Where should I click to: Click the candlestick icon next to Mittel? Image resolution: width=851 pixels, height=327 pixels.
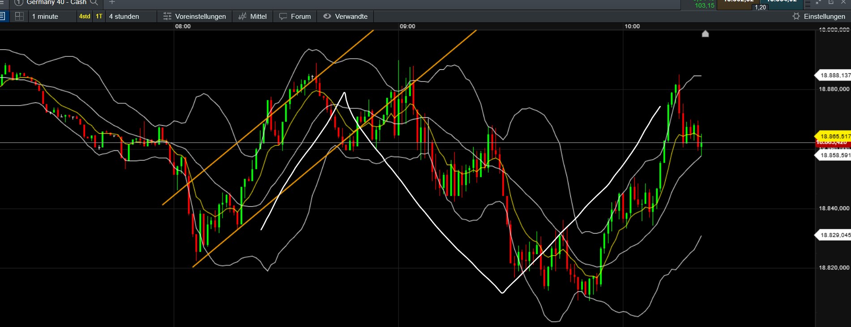243,17
